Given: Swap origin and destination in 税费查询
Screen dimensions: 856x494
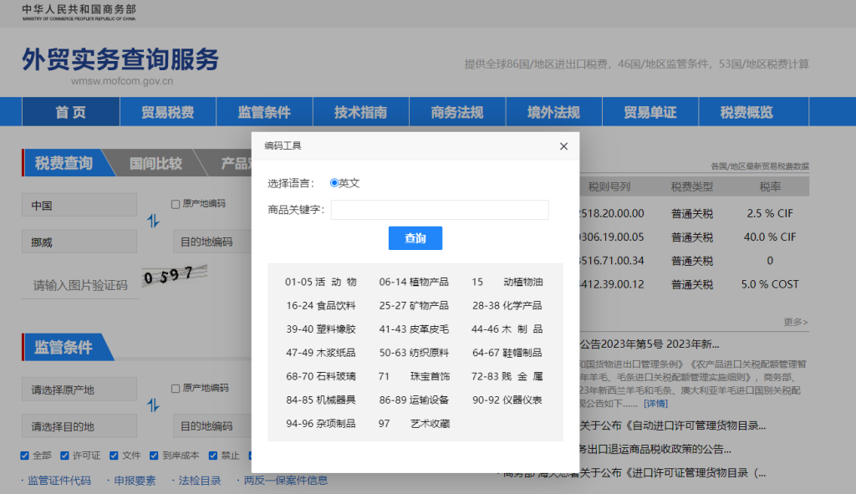Looking at the screenshot, I should pyautogui.click(x=154, y=221).
